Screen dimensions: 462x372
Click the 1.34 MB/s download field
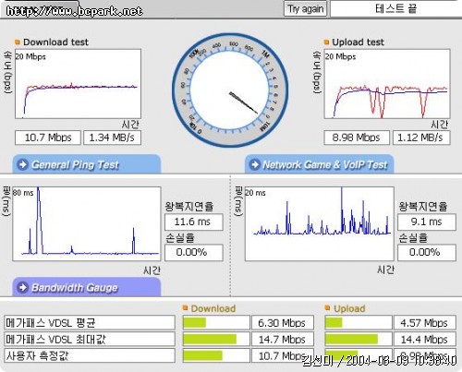click(112, 138)
